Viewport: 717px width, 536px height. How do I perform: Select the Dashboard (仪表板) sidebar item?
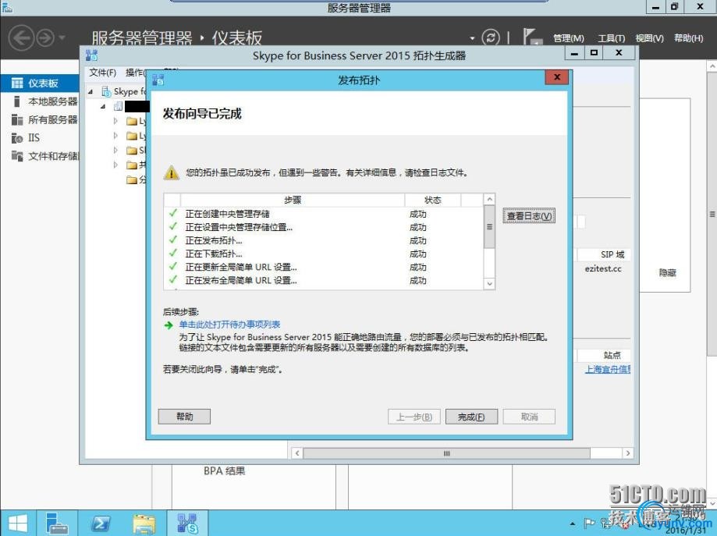click(x=39, y=83)
